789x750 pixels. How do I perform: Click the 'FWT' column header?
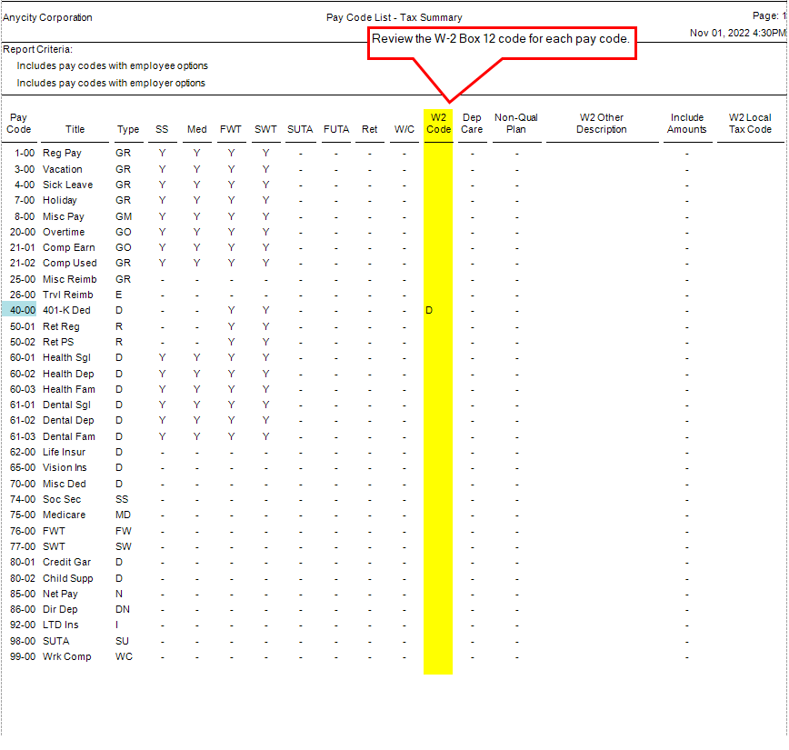click(231, 129)
